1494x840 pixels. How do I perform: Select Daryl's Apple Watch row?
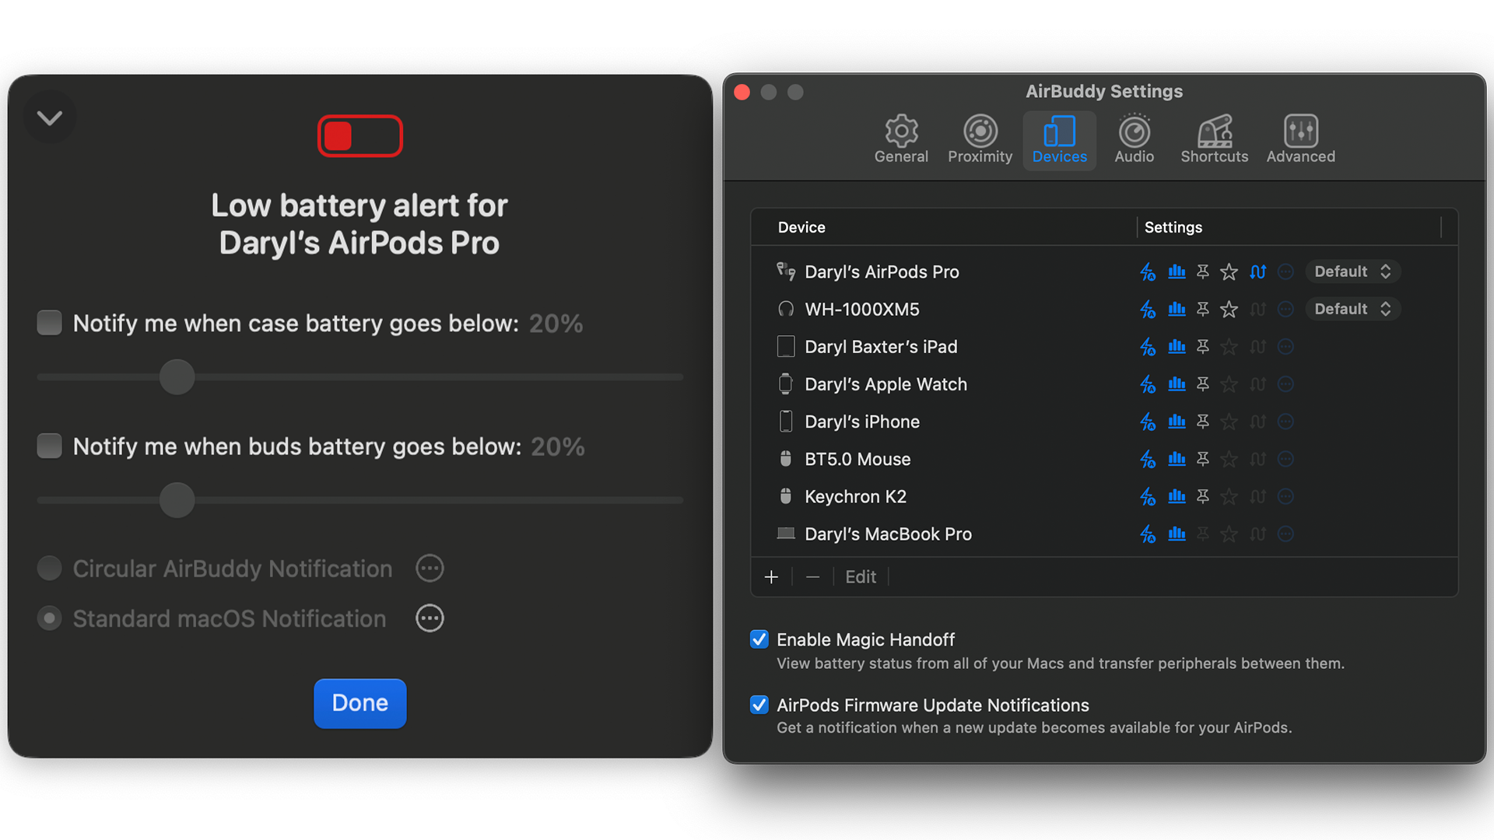1103,384
